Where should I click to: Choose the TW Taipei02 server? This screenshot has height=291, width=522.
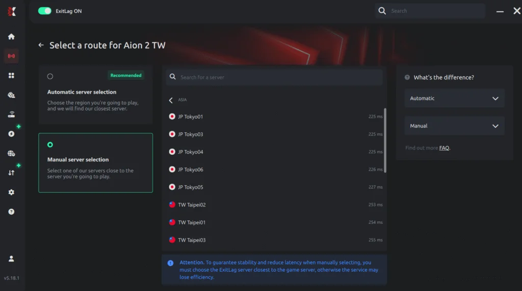point(192,205)
